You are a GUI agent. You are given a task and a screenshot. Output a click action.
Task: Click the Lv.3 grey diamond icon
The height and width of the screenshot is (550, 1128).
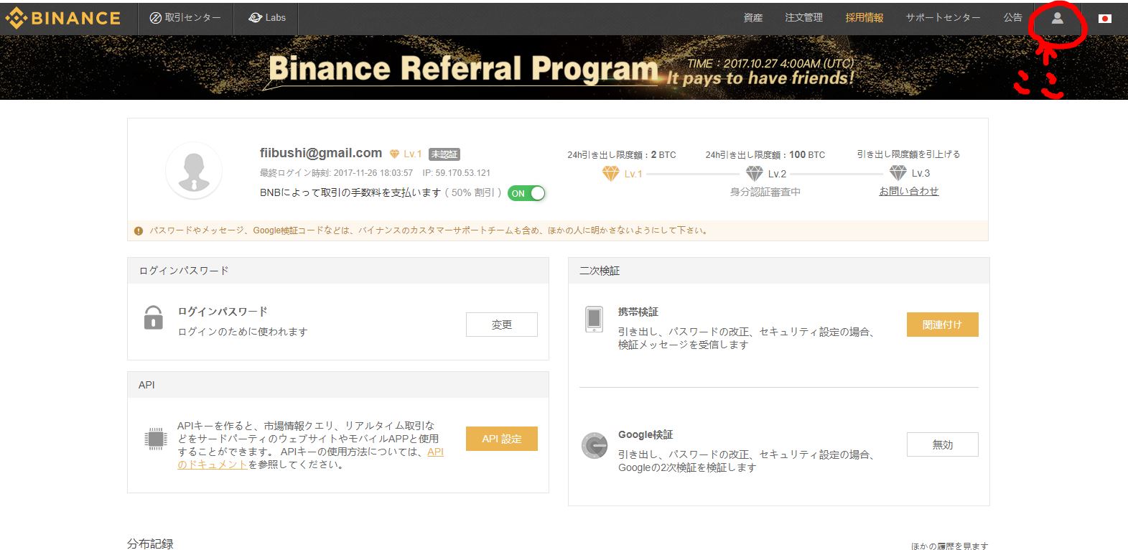(898, 173)
